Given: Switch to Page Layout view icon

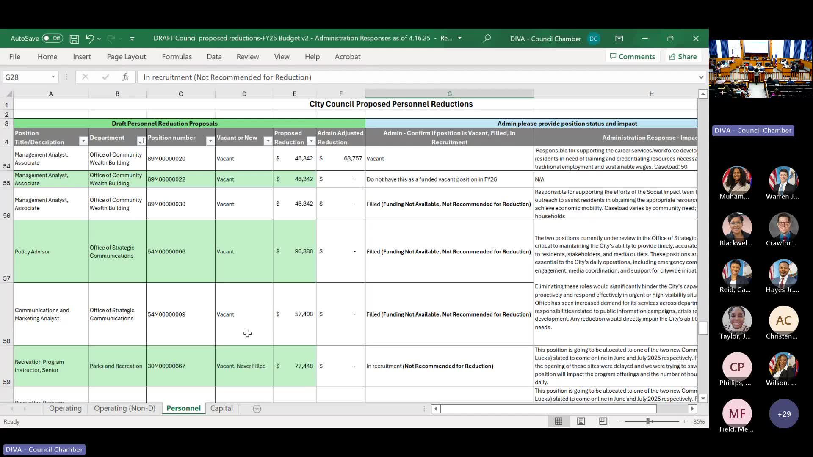Looking at the screenshot, I should pos(581,421).
